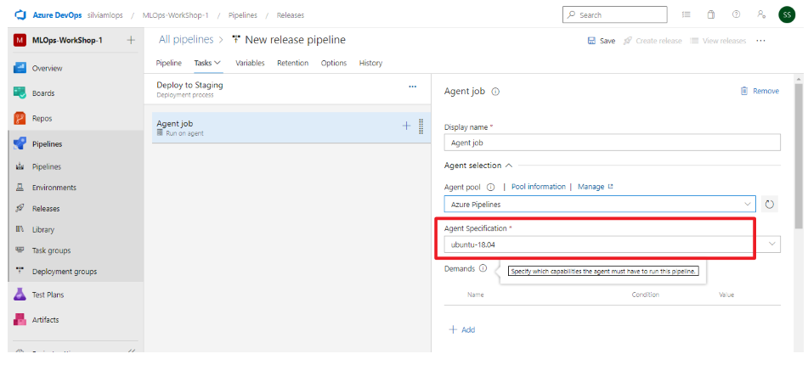Open user settings icon in header

pyautogui.click(x=761, y=15)
